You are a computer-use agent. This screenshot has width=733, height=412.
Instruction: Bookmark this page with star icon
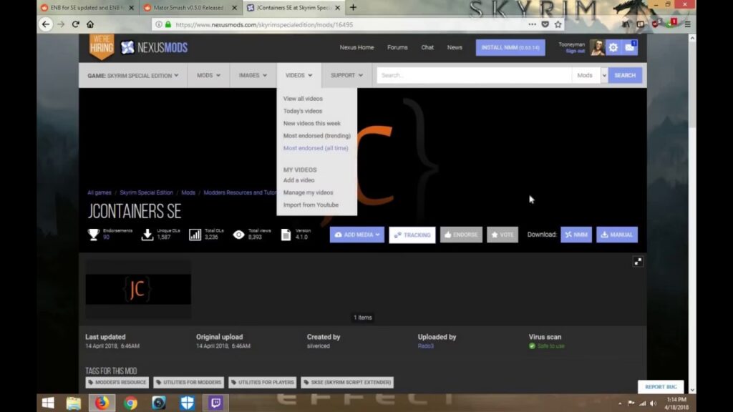tap(558, 24)
